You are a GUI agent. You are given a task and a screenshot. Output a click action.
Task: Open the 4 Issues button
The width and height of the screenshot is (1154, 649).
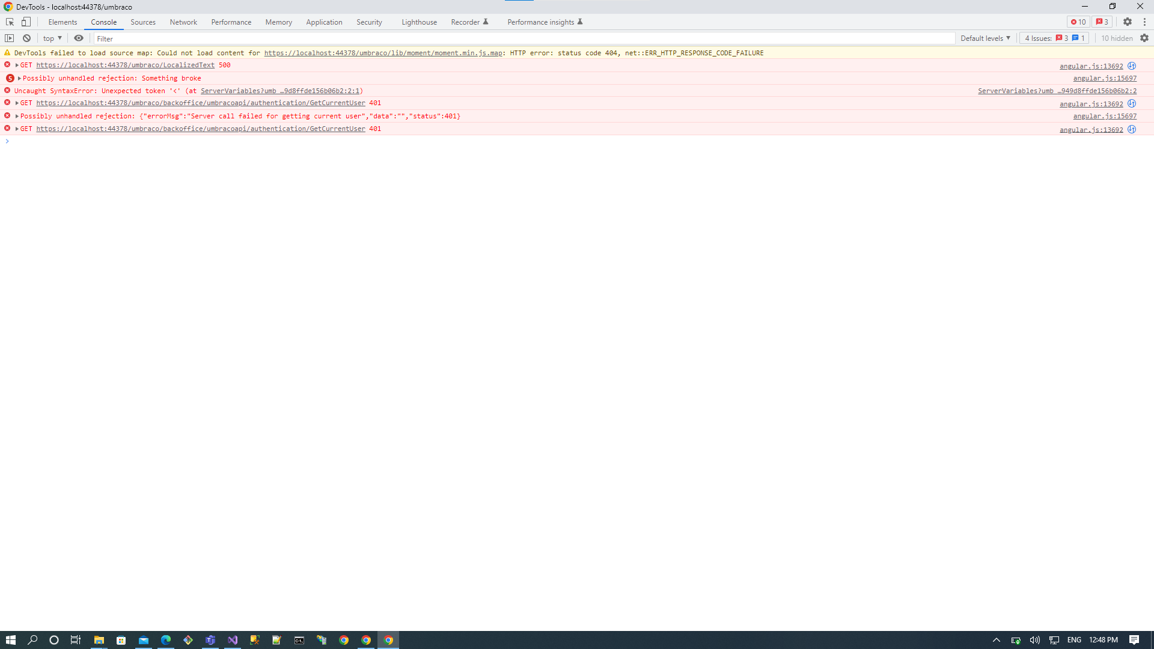click(x=1054, y=38)
